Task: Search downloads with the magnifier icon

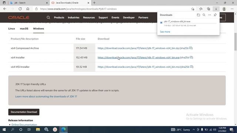Action: coord(204,15)
